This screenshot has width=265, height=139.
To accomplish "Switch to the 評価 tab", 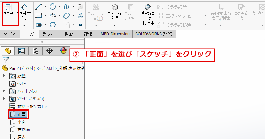I will (88, 34).
